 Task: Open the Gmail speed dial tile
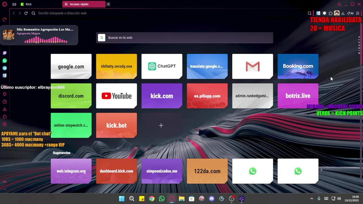(253, 66)
